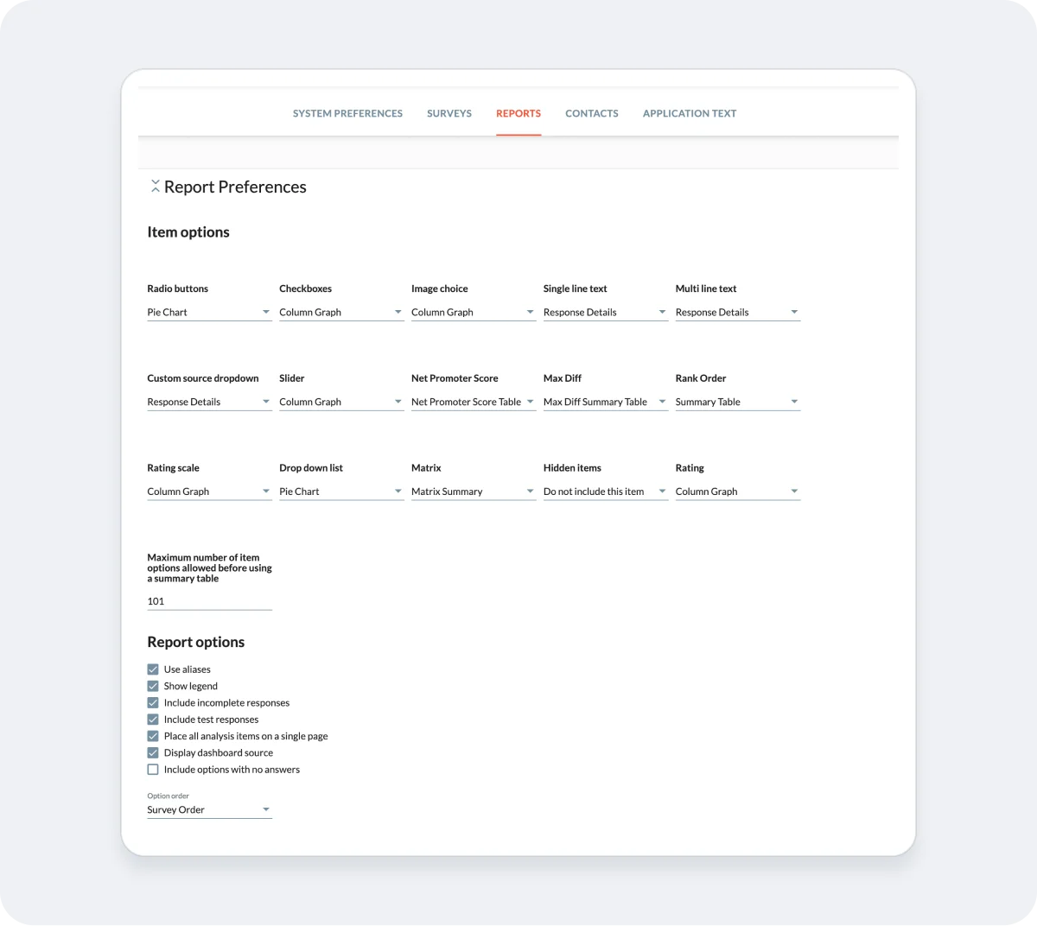Viewport: 1037px width, 926px height.
Task: Select the APPLICATION TEXT tab
Action: (690, 113)
